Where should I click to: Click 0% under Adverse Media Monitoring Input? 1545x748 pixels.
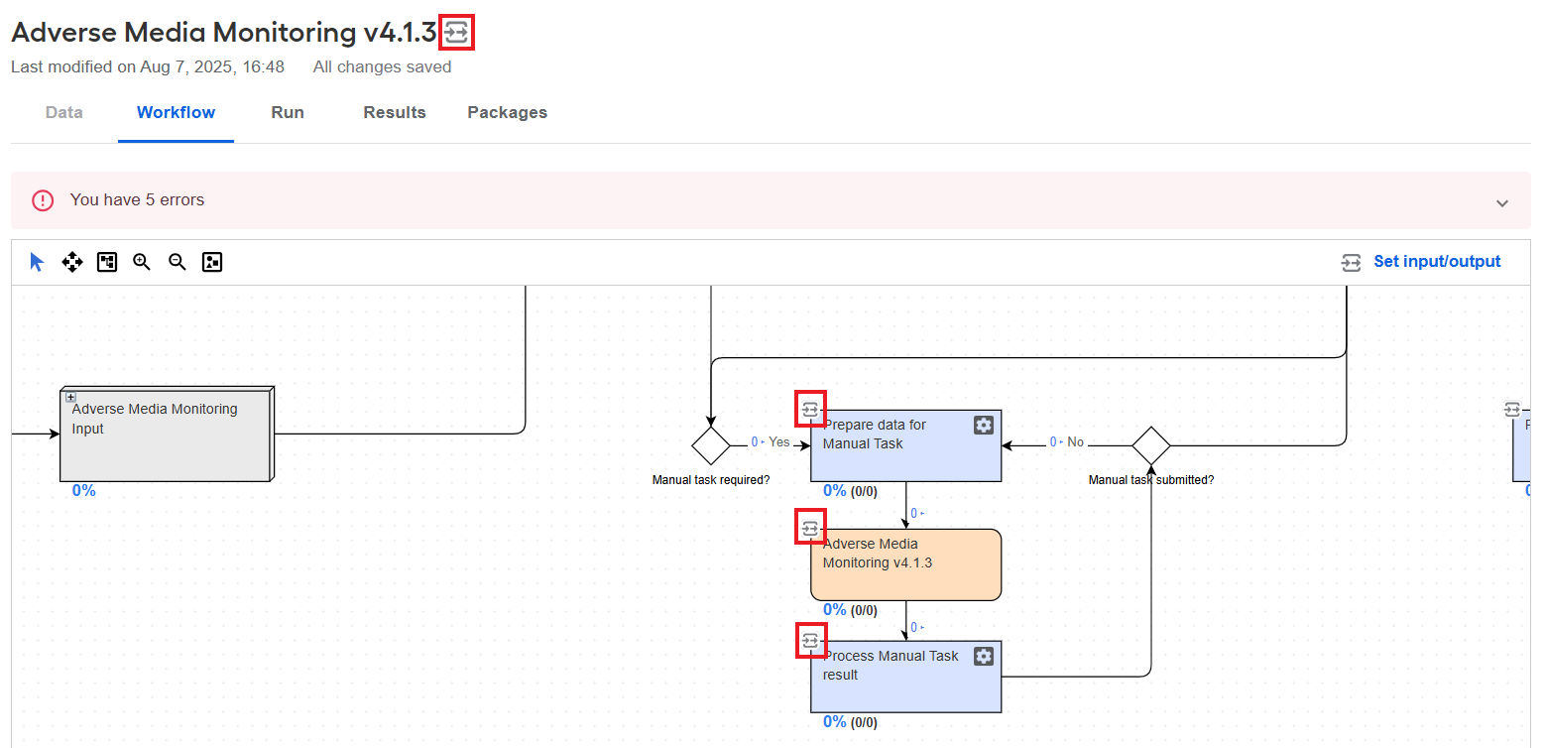(x=84, y=491)
